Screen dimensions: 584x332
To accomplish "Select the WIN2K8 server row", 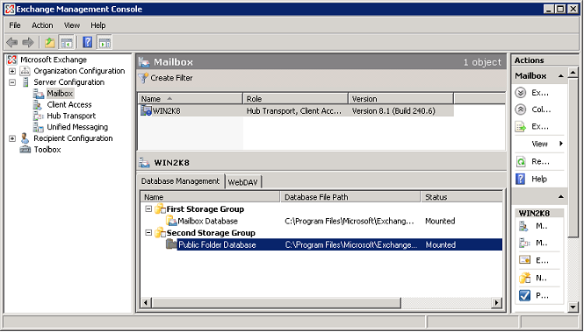I will click(296, 110).
